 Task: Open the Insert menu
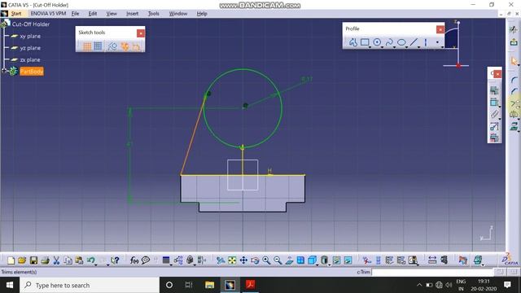click(132, 14)
